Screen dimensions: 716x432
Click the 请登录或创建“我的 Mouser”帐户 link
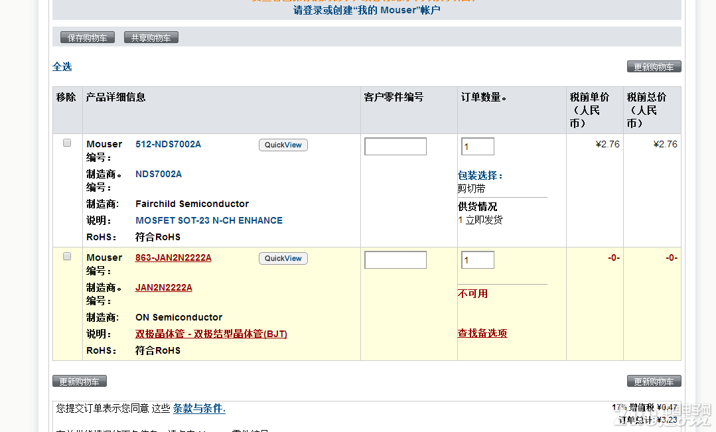(367, 10)
